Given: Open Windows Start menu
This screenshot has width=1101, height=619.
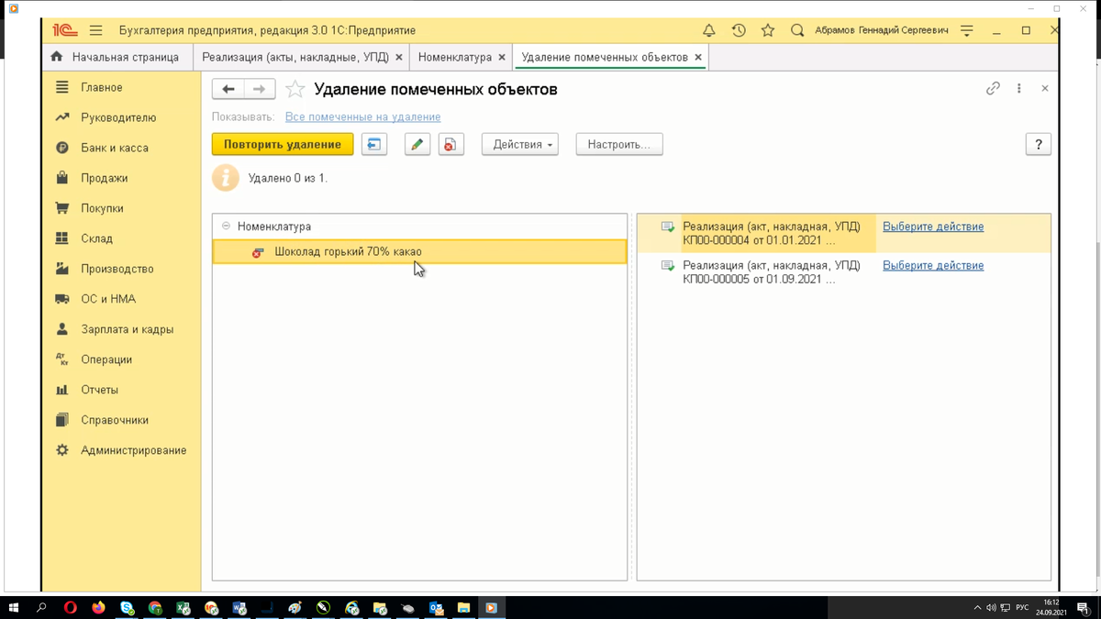Looking at the screenshot, I should pyautogui.click(x=14, y=608).
